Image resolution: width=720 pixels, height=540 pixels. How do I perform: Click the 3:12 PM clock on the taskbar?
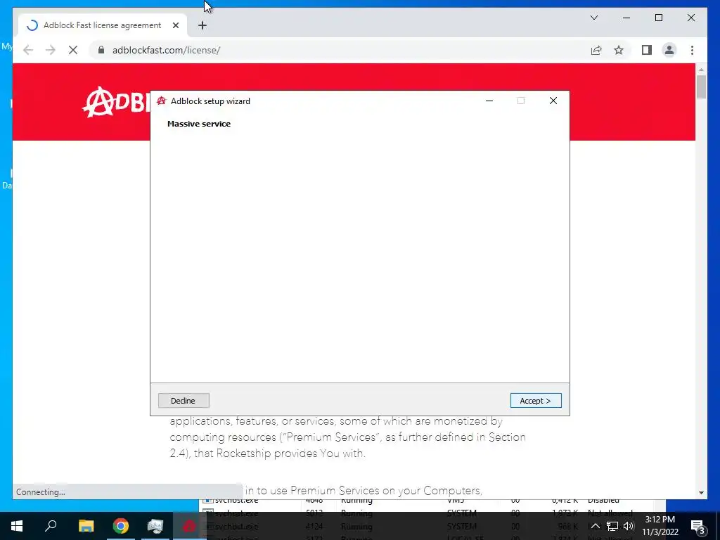click(x=660, y=526)
